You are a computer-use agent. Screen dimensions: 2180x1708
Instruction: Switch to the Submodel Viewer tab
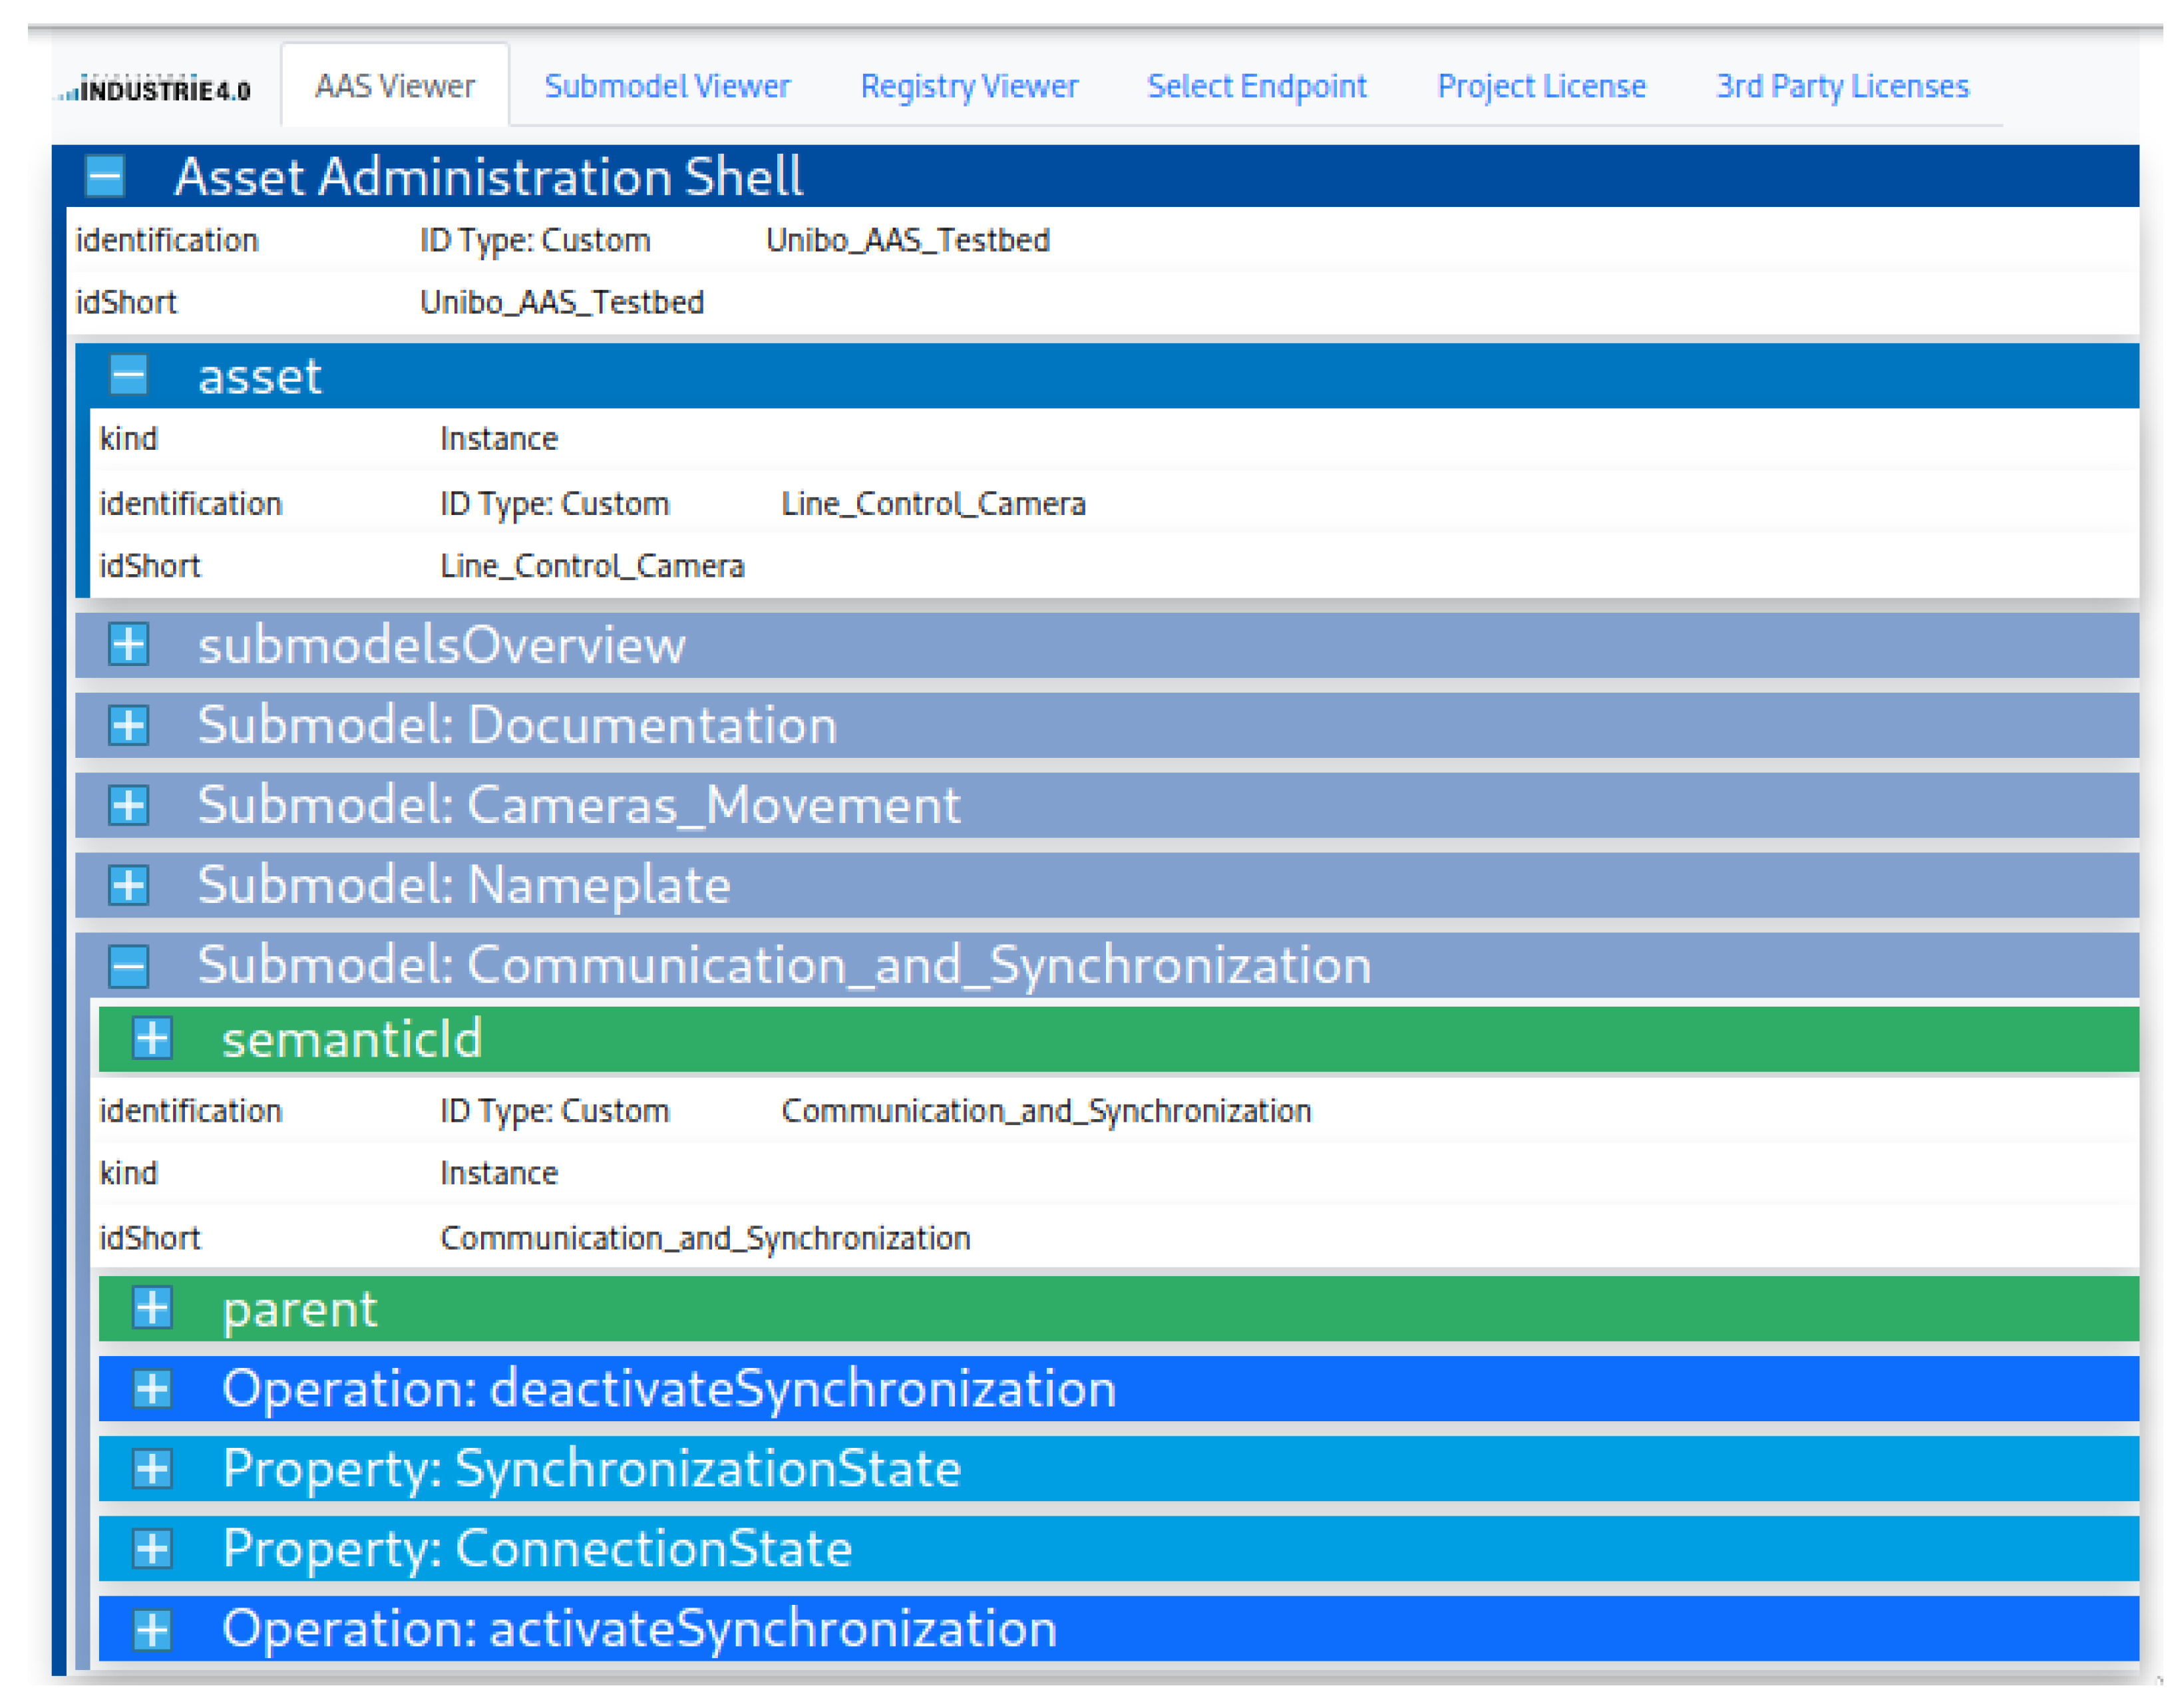click(x=667, y=87)
